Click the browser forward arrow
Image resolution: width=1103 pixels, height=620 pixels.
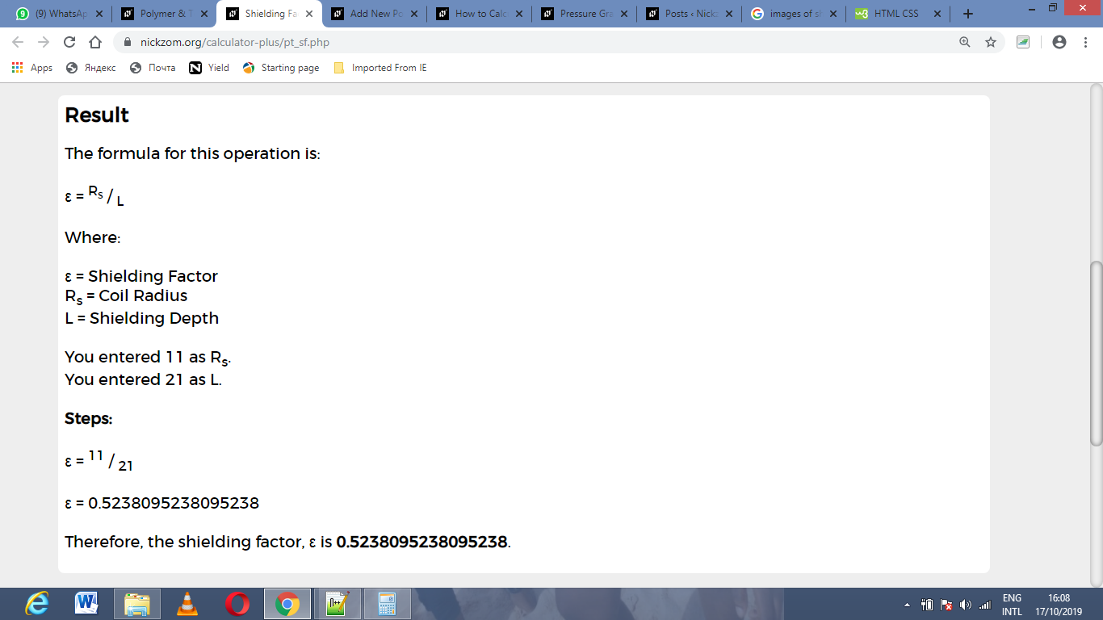coord(44,42)
